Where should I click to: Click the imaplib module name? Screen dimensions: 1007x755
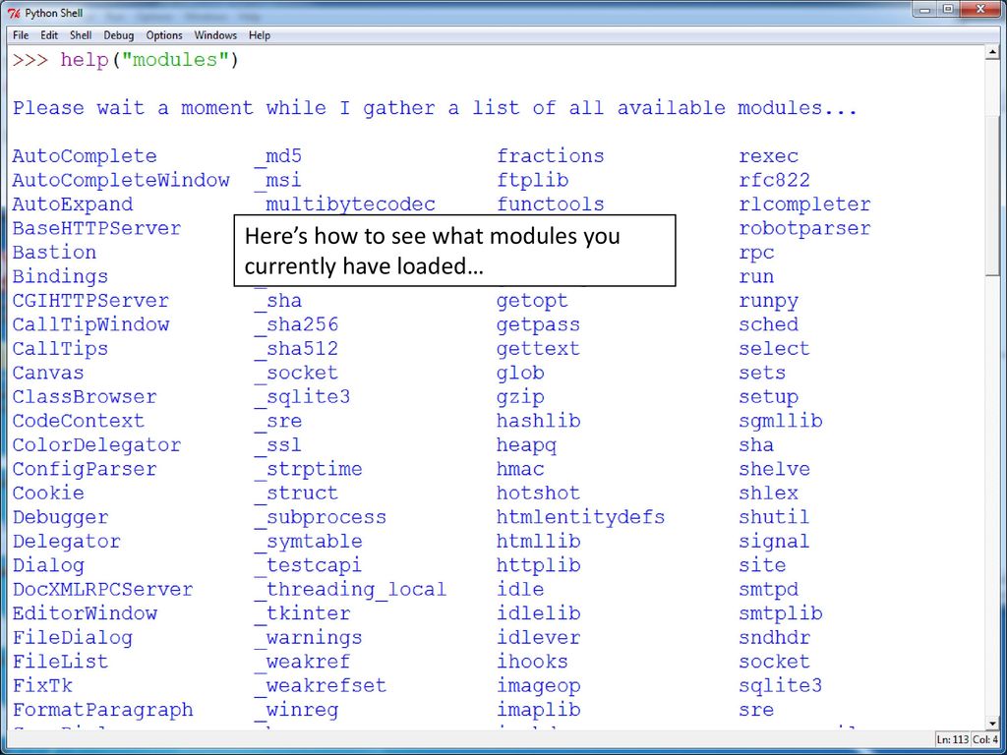pos(538,710)
